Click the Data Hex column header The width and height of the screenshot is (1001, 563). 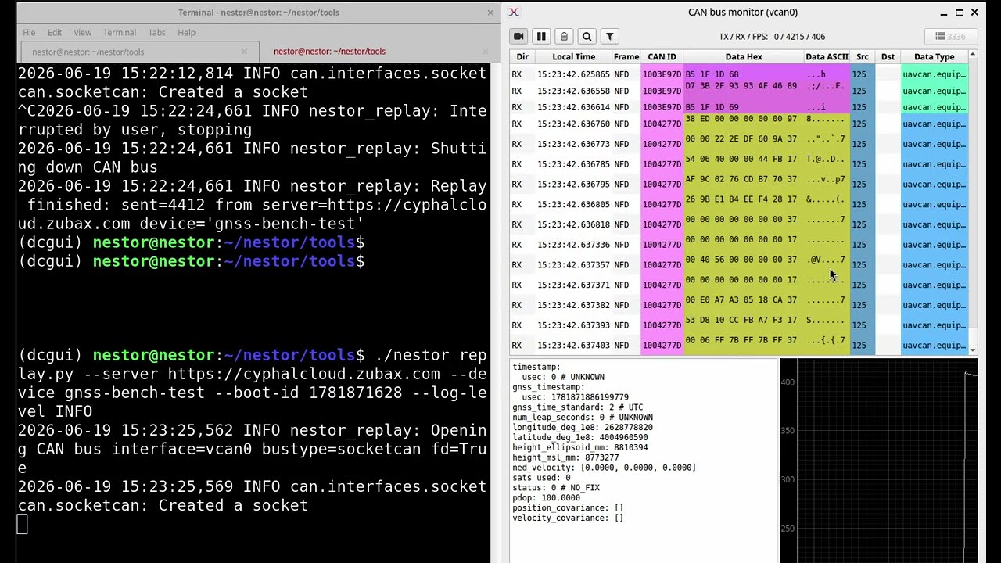pyautogui.click(x=744, y=56)
